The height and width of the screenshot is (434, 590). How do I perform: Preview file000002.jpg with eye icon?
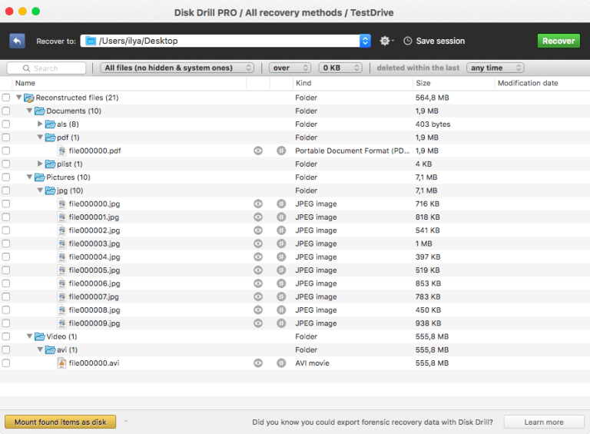pos(258,230)
